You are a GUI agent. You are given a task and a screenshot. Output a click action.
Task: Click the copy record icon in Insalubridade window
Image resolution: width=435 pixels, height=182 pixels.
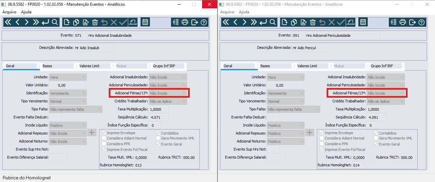click(76, 22)
